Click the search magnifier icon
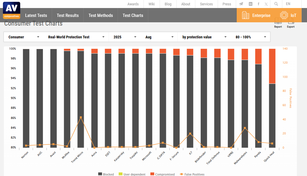This screenshot has width=307, height=176. pos(276,4)
